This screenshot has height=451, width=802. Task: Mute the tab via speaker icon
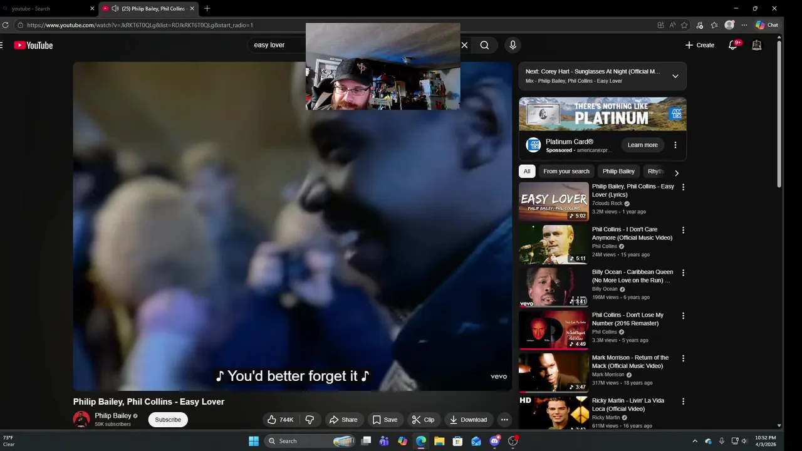115,8
